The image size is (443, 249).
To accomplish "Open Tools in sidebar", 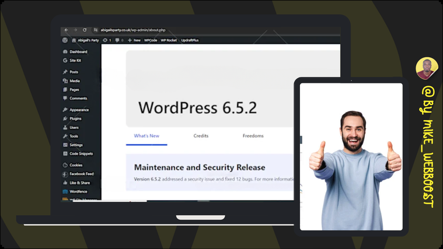I will click(71, 136).
